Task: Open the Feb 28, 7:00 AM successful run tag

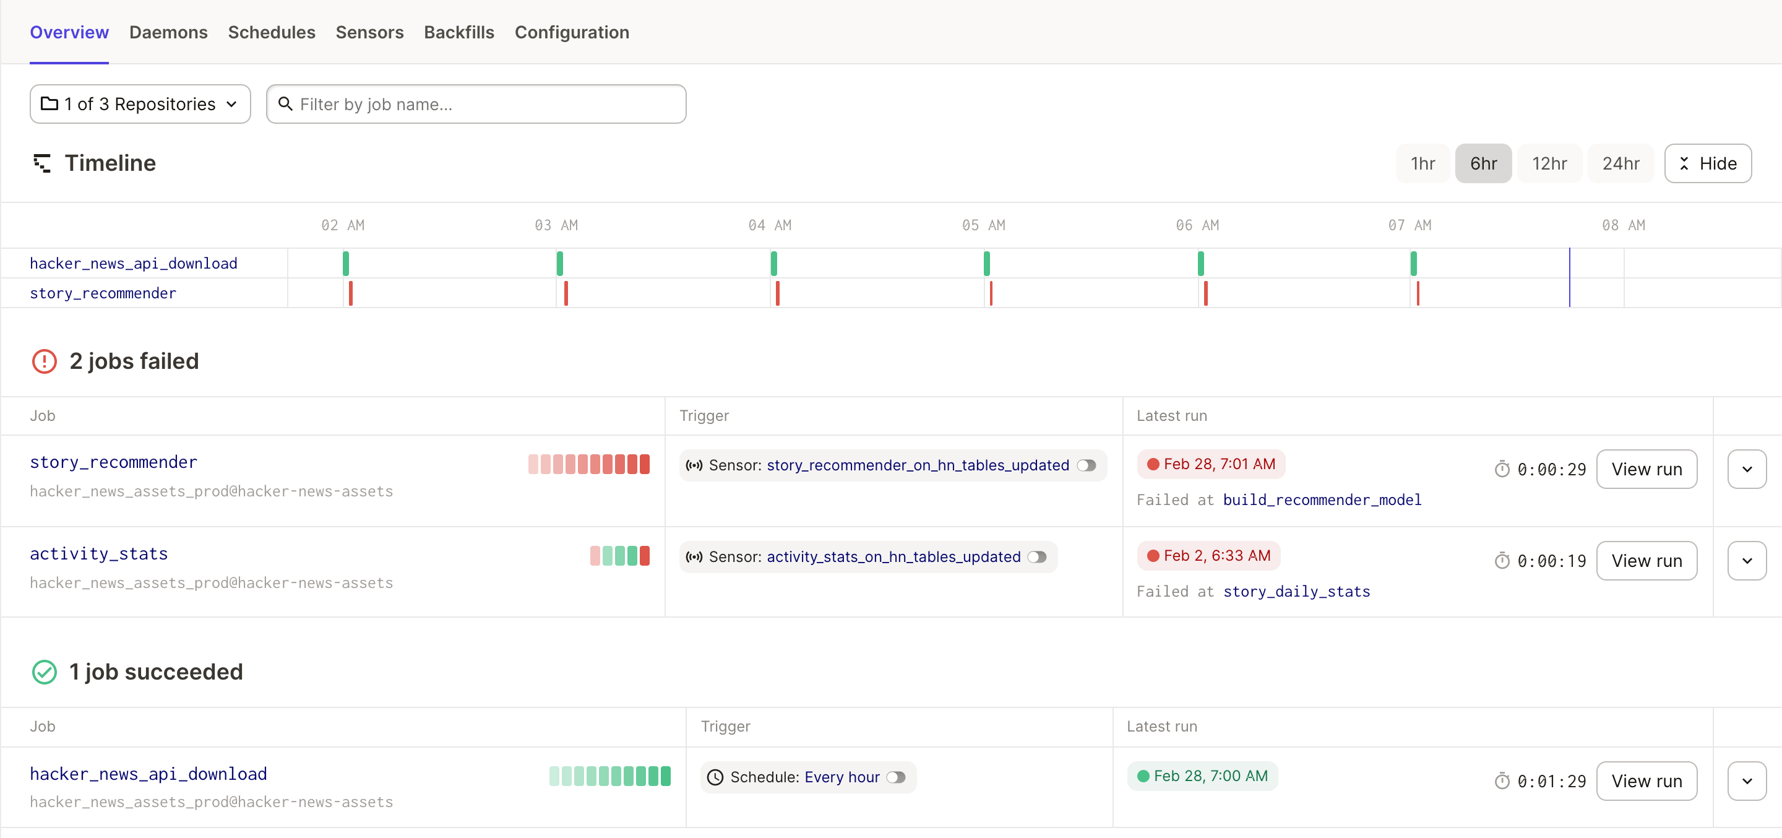Action: [x=1202, y=776]
